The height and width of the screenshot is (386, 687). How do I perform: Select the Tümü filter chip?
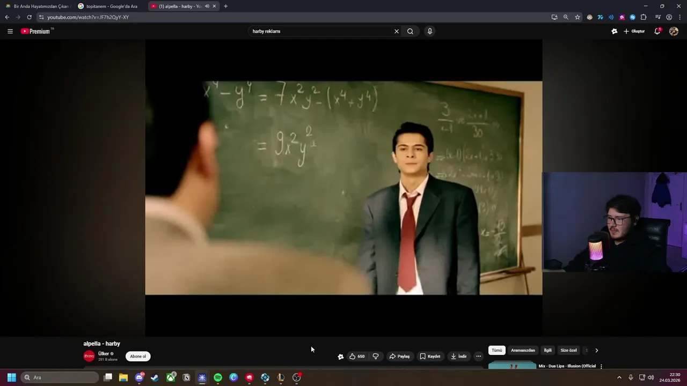tap(497, 350)
